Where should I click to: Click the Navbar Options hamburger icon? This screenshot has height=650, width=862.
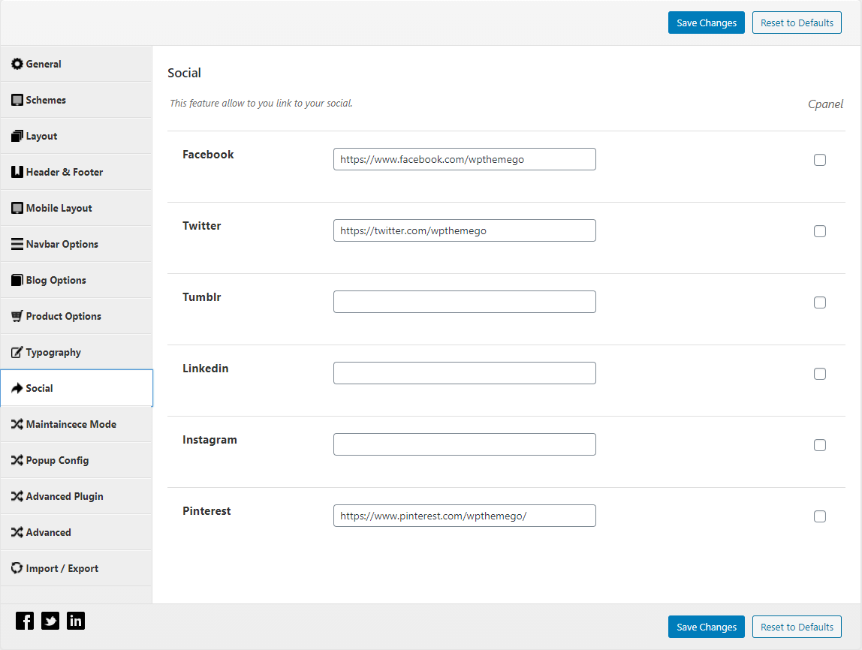(x=17, y=244)
